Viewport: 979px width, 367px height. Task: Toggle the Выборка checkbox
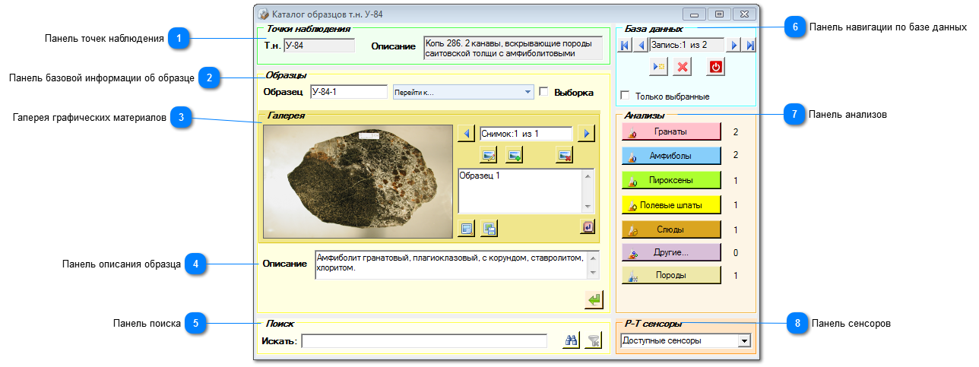point(543,92)
